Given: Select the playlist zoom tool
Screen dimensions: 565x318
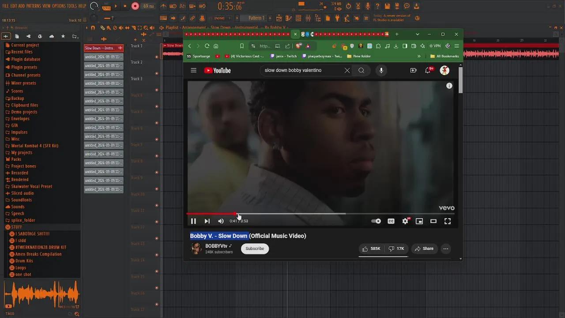Looking at the screenshot, I should coord(146,28).
